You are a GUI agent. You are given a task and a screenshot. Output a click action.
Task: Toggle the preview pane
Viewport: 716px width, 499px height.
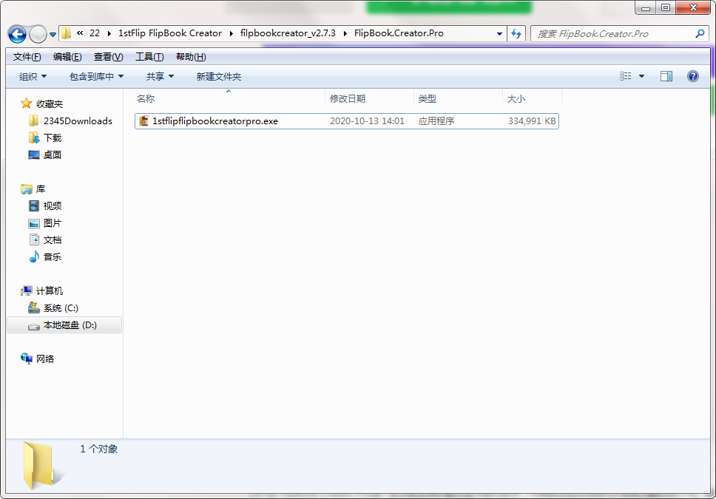pos(666,75)
